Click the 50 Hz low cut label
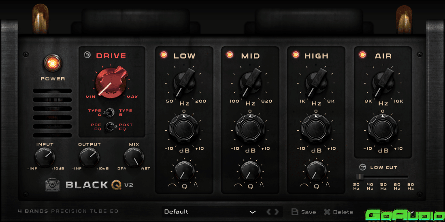 [x=383, y=186]
